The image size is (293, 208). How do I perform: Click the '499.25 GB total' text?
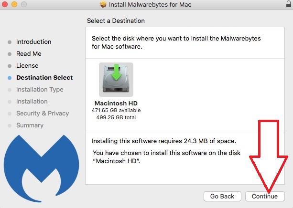click(x=116, y=117)
